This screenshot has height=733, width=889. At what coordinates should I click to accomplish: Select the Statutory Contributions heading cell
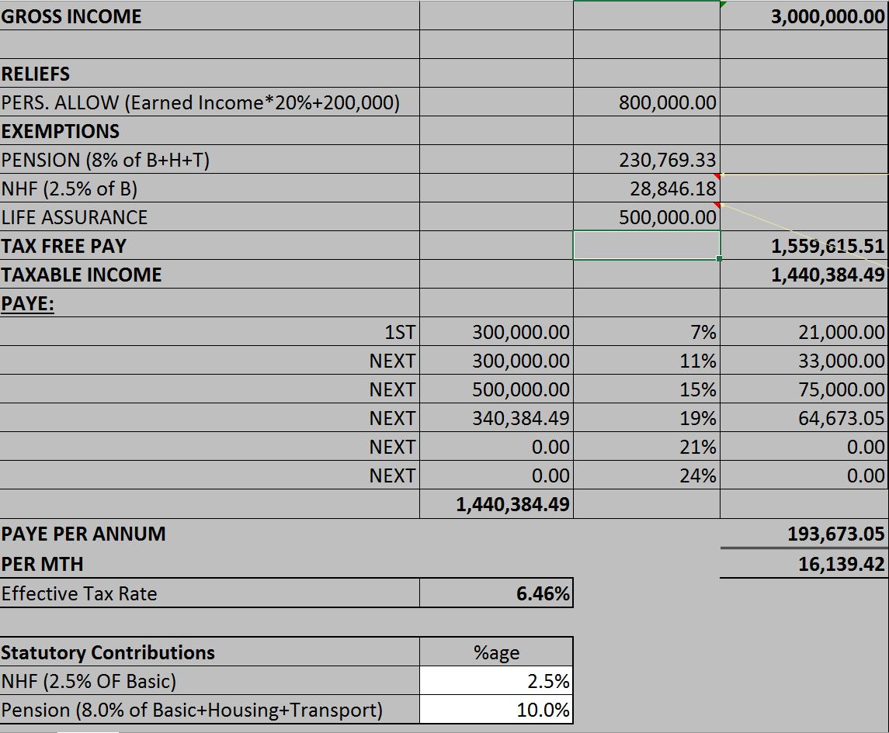(108, 652)
